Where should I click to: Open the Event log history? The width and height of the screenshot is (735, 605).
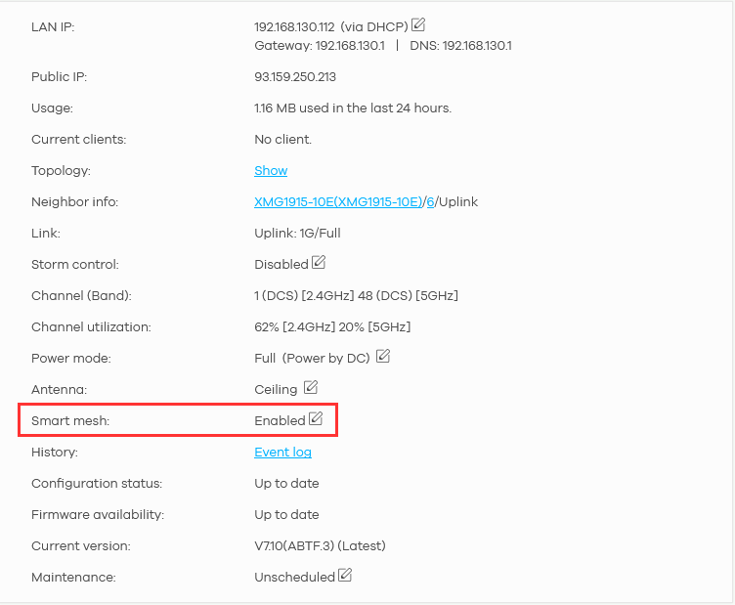(282, 453)
